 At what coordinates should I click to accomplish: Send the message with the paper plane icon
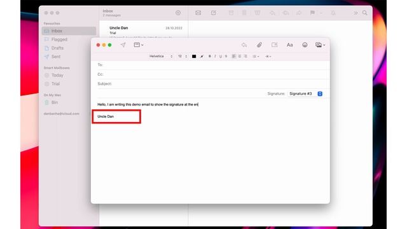tap(123, 45)
